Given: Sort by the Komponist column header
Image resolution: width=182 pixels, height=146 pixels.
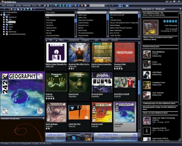Looking at the screenshot, I should point(75,40).
